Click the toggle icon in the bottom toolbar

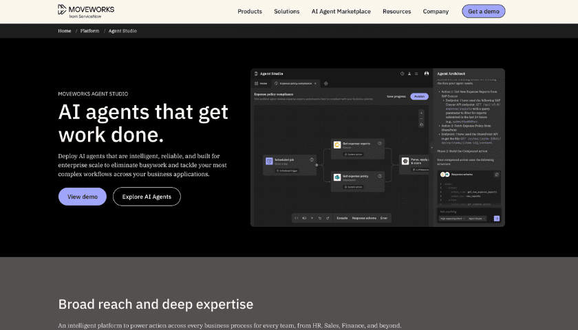pyautogui.click(x=304, y=218)
